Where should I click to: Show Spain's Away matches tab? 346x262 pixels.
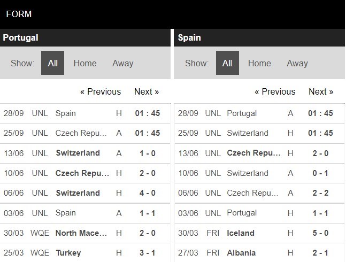297,63
